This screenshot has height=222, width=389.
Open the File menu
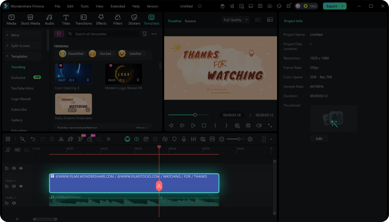click(57, 6)
